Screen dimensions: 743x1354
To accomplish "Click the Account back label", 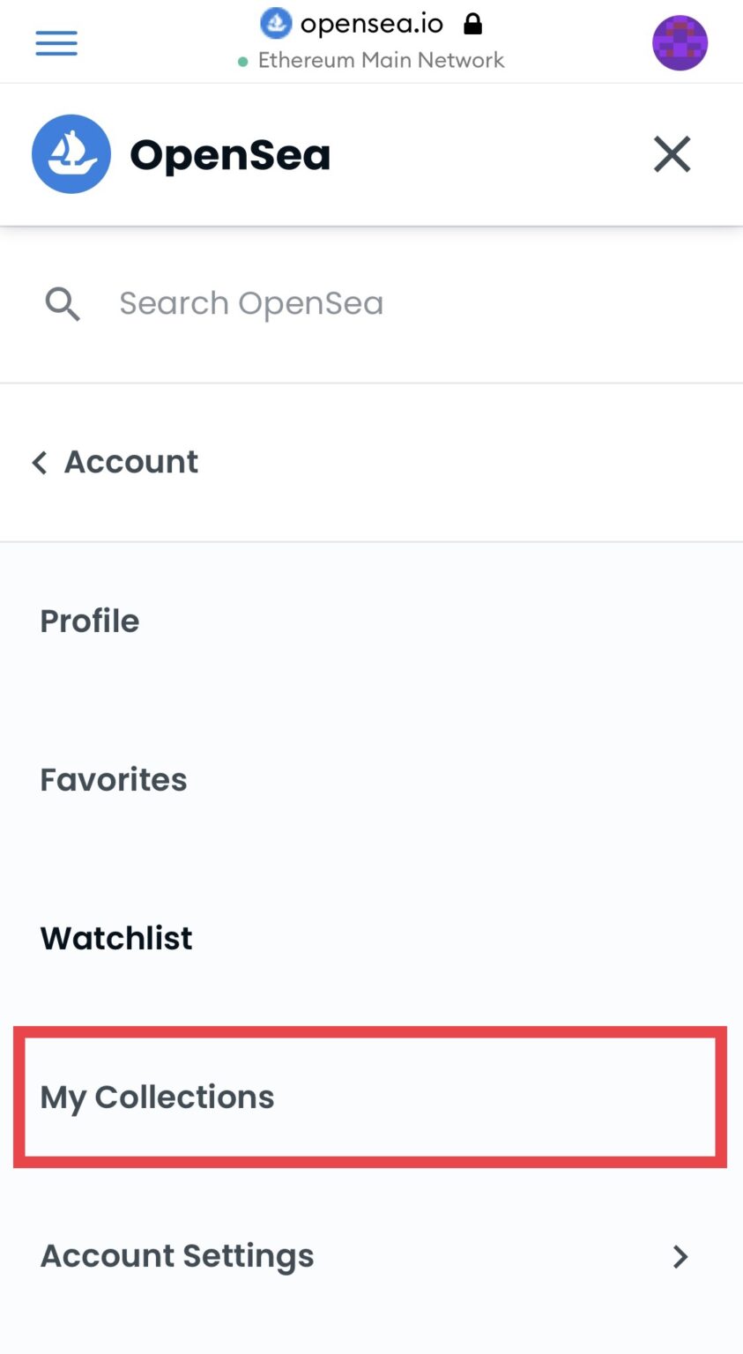I will pos(131,462).
